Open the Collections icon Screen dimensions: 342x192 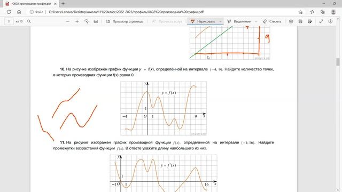pos(323,12)
